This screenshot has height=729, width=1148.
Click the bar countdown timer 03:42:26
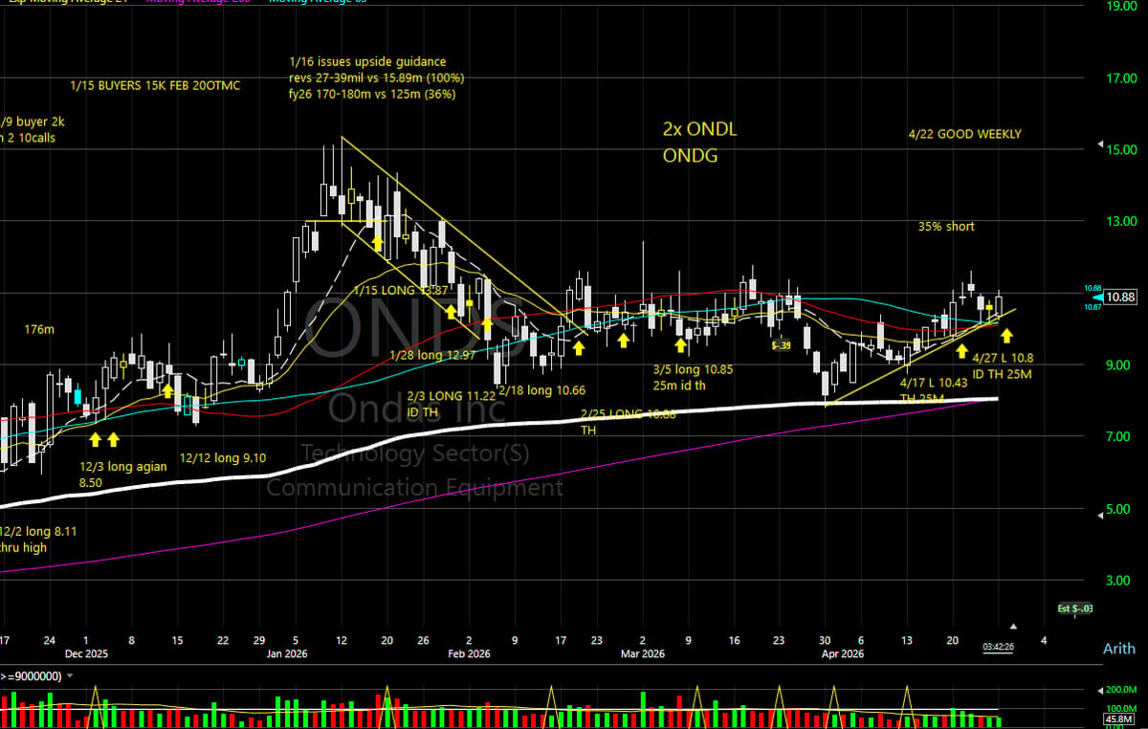point(998,648)
